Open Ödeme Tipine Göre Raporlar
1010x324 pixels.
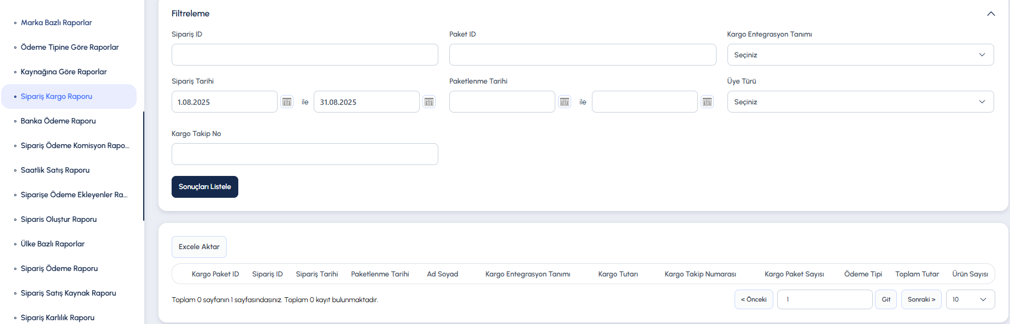click(x=69, y=47)
